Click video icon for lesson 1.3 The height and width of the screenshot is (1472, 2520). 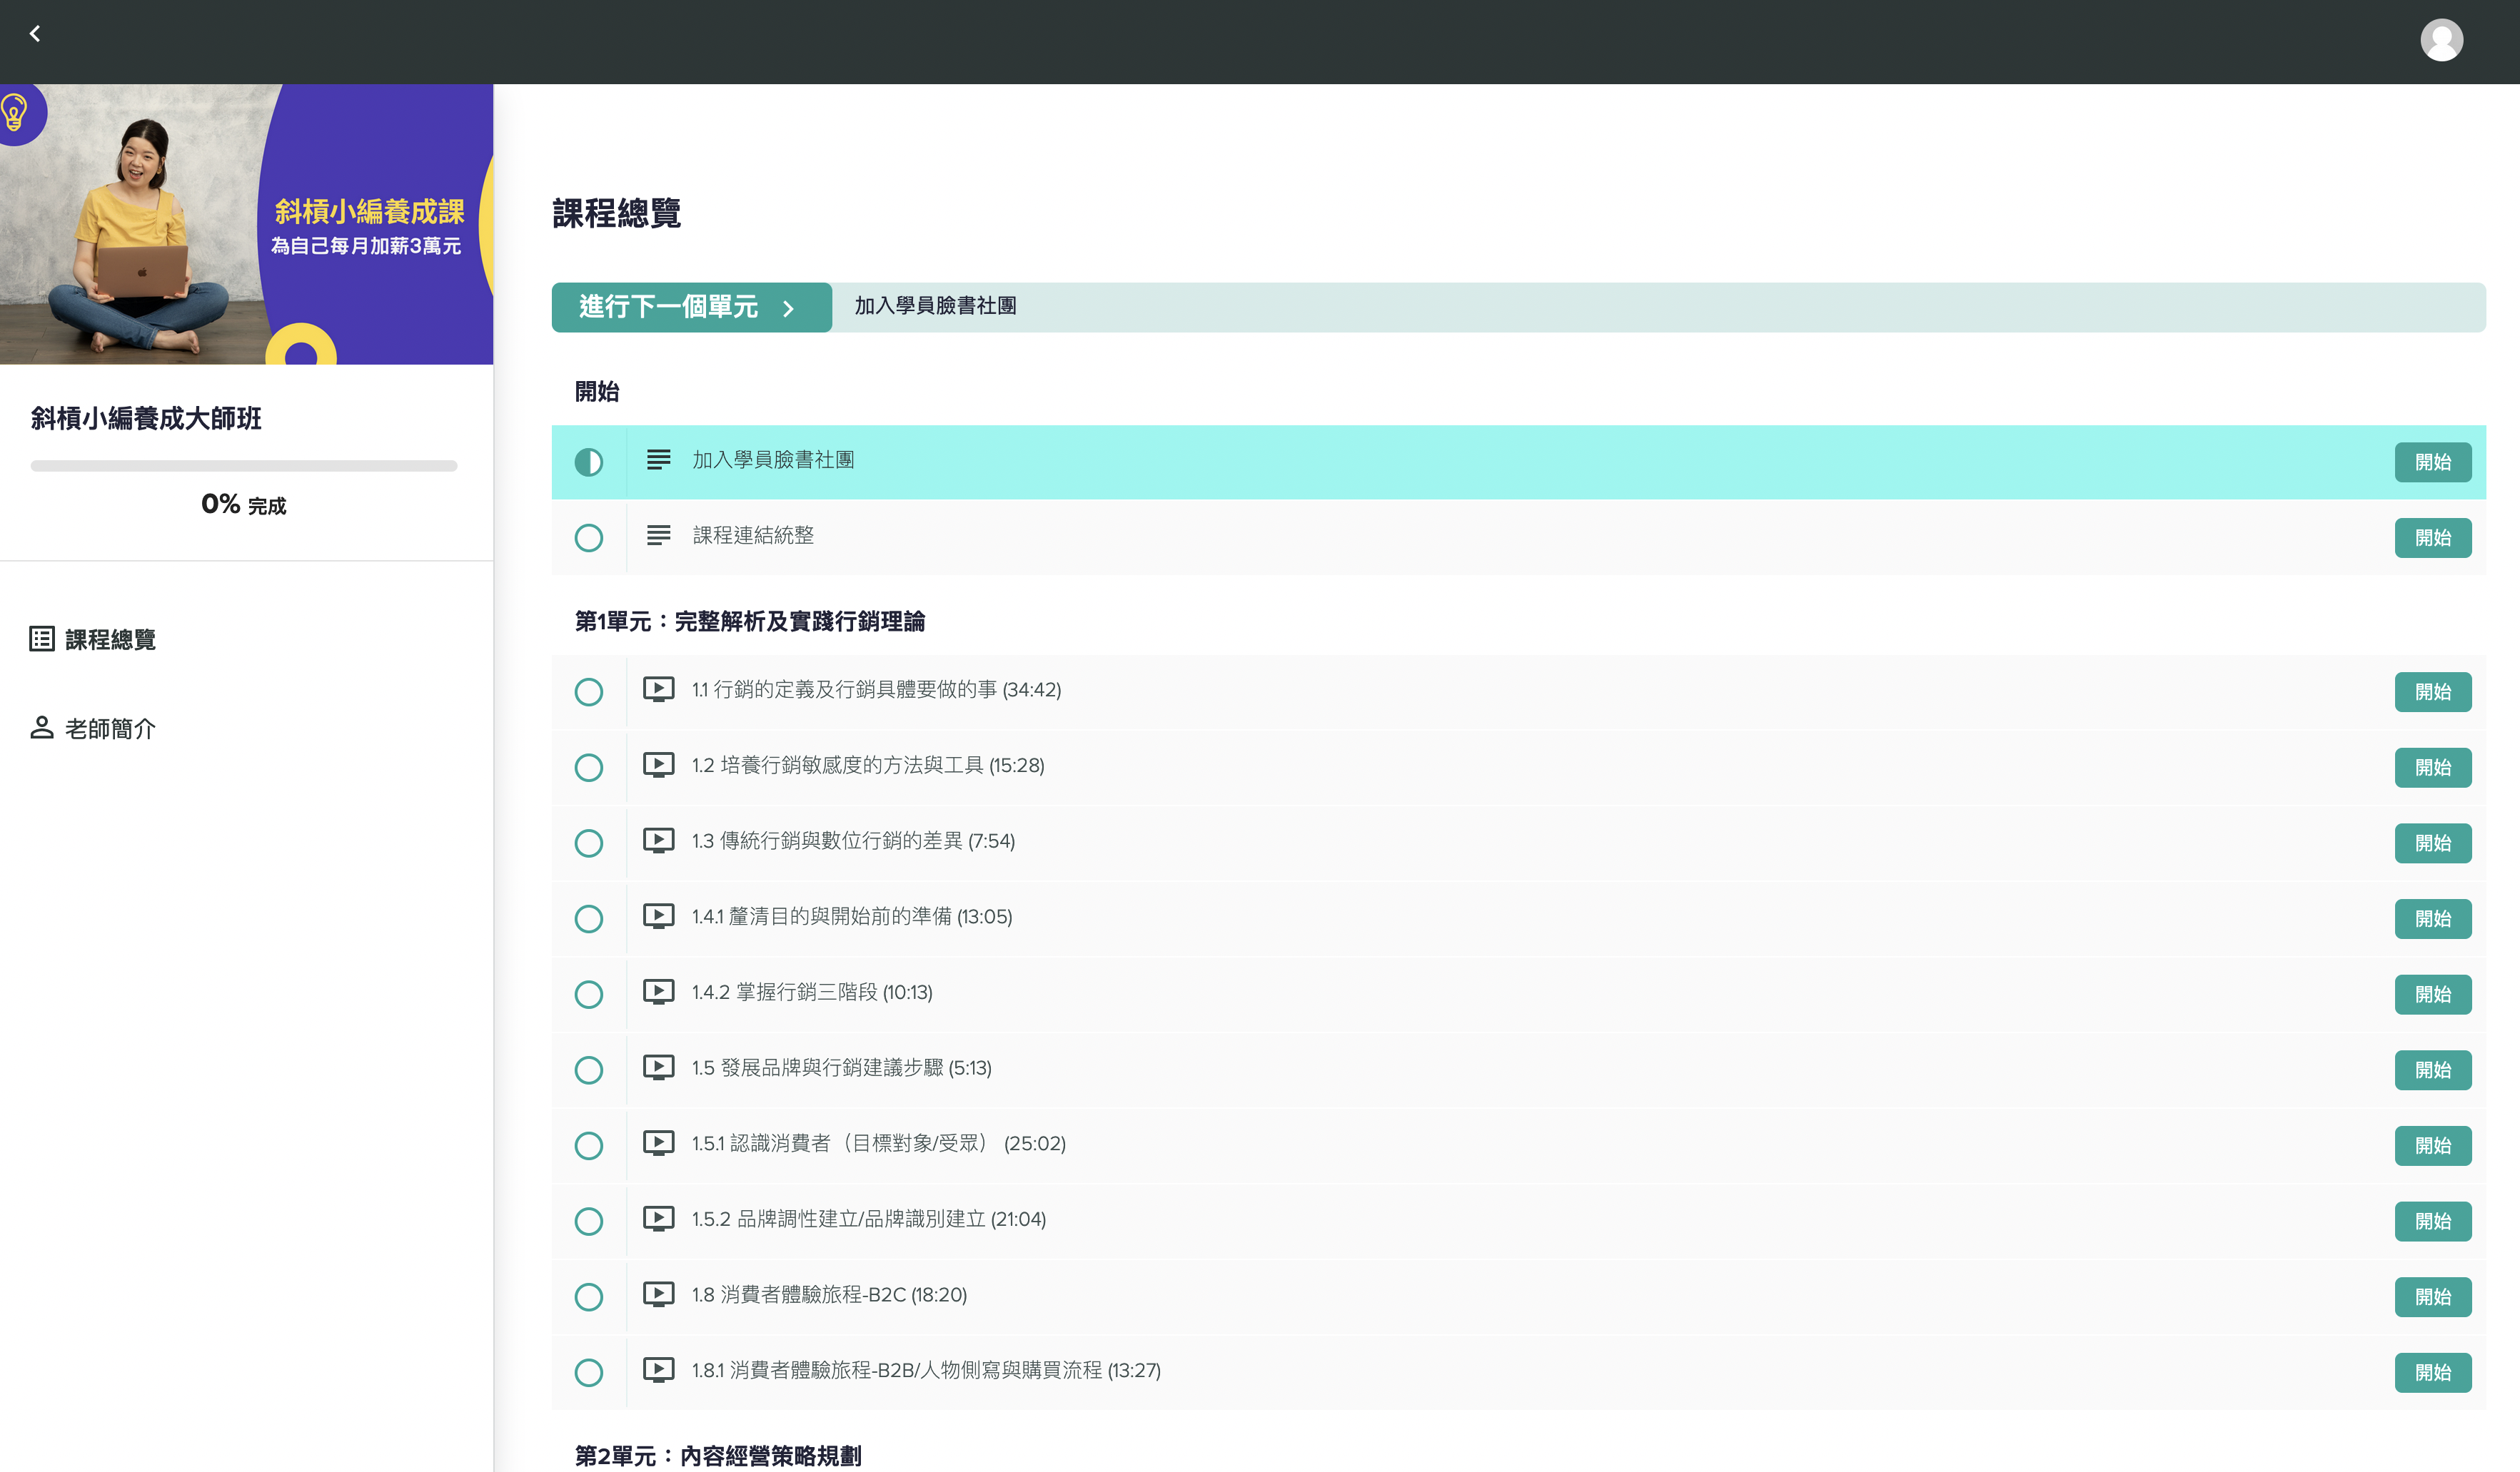coord(658,841)
